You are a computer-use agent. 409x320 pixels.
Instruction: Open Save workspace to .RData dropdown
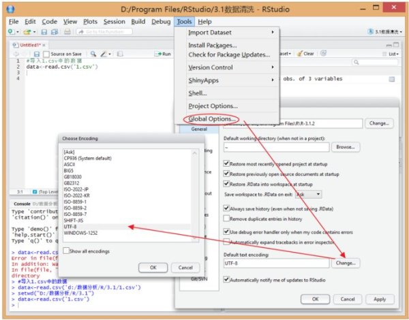pyautogui.click(x=308, y=195)
